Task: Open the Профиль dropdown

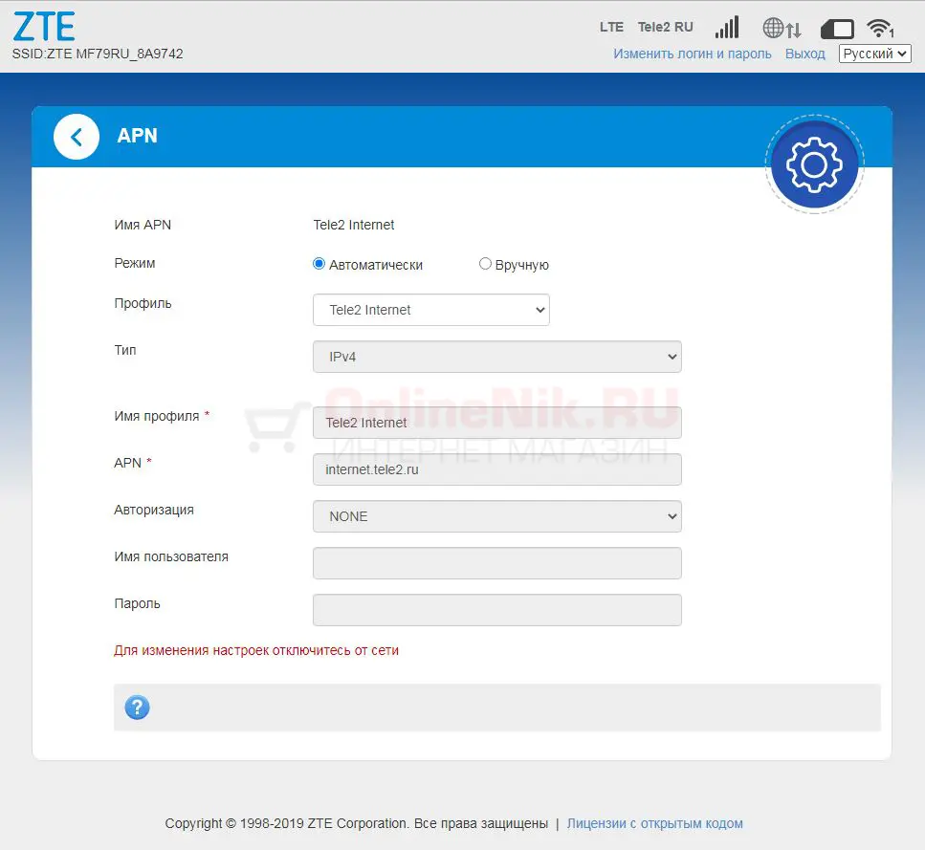Action: (x=431, y=310)
